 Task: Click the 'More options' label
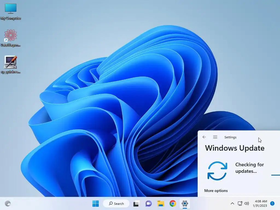coord(216,191)
